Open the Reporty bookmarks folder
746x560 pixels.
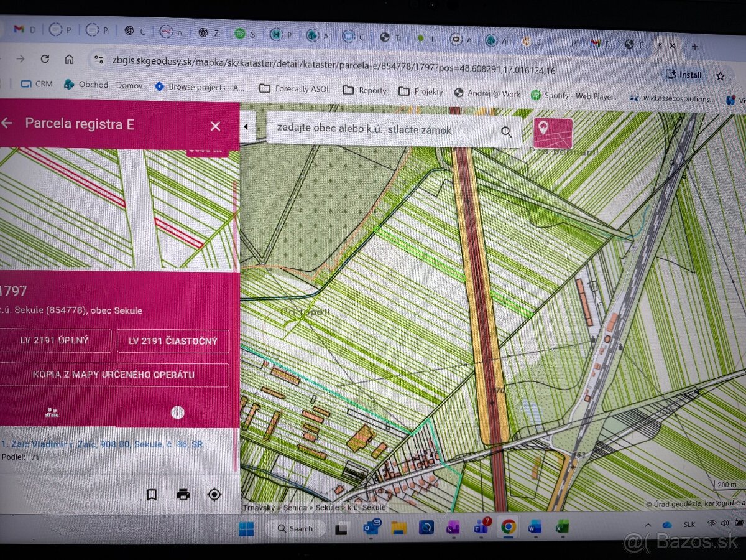click(x=366, y=90)
